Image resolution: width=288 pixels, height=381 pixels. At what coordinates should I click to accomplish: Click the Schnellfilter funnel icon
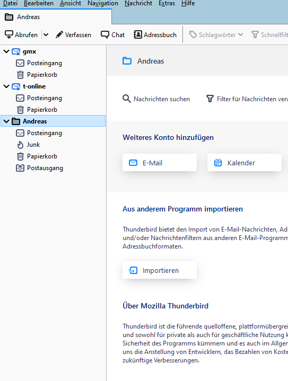tap(255, 35)
